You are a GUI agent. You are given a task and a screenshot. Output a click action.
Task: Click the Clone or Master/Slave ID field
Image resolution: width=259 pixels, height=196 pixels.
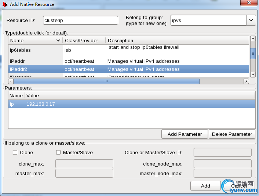click(x=222, y=152)
